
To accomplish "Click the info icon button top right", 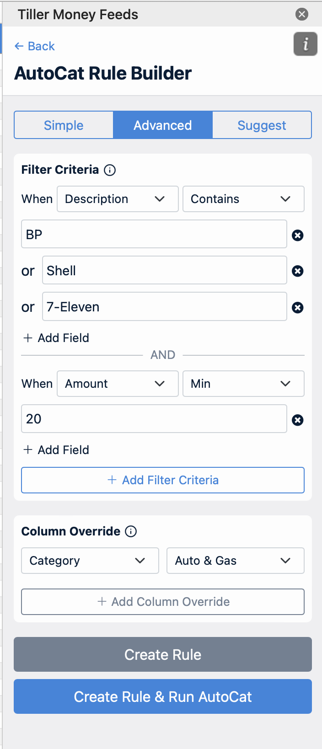I will pos(305,44).
